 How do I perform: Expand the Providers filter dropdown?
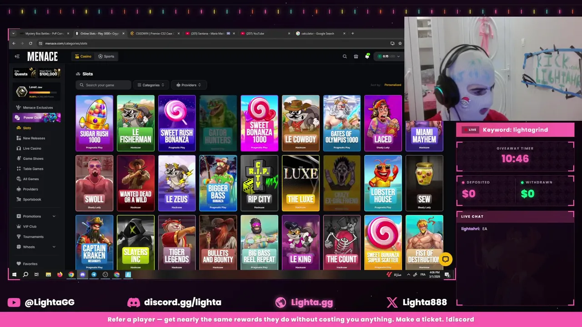click(x=189, y=85)
